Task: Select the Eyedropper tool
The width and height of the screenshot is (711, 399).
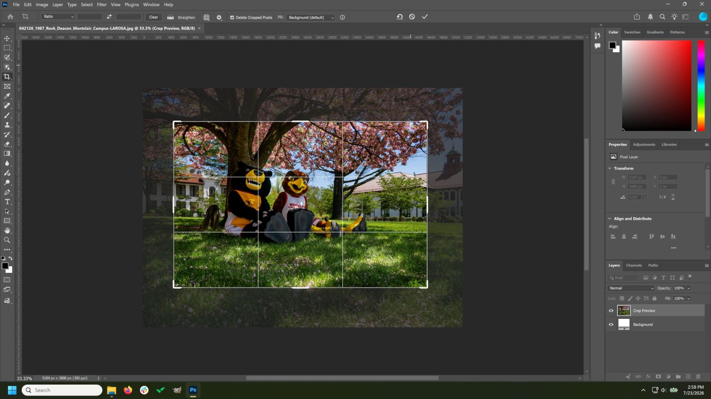Action: (7, 96)
